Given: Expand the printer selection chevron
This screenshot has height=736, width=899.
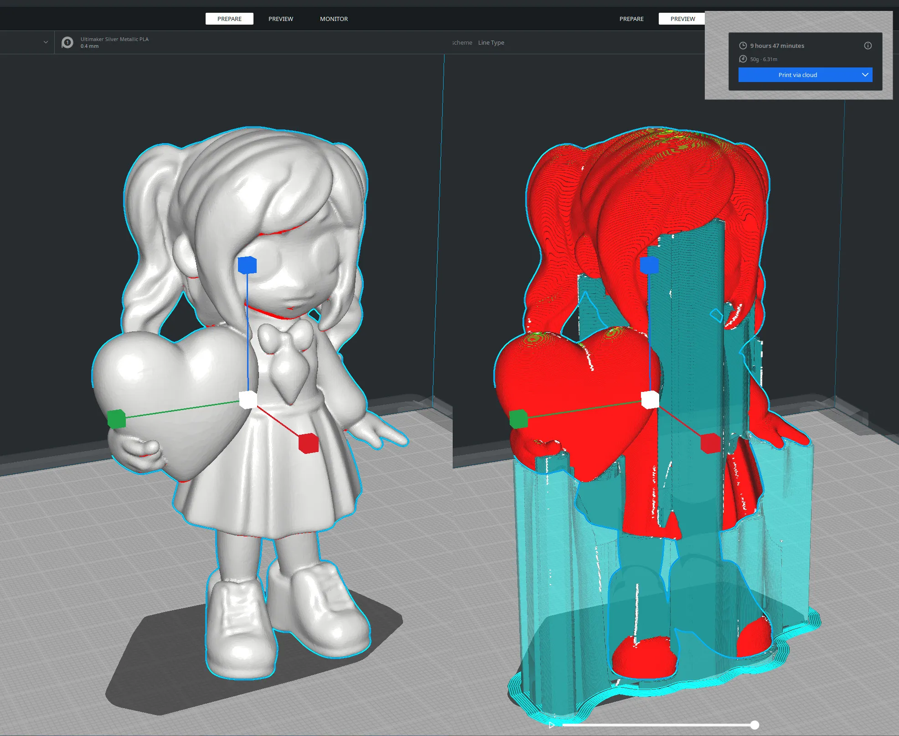Looking at the screenshot, I should pyautogui.click(x=46, y=42).
